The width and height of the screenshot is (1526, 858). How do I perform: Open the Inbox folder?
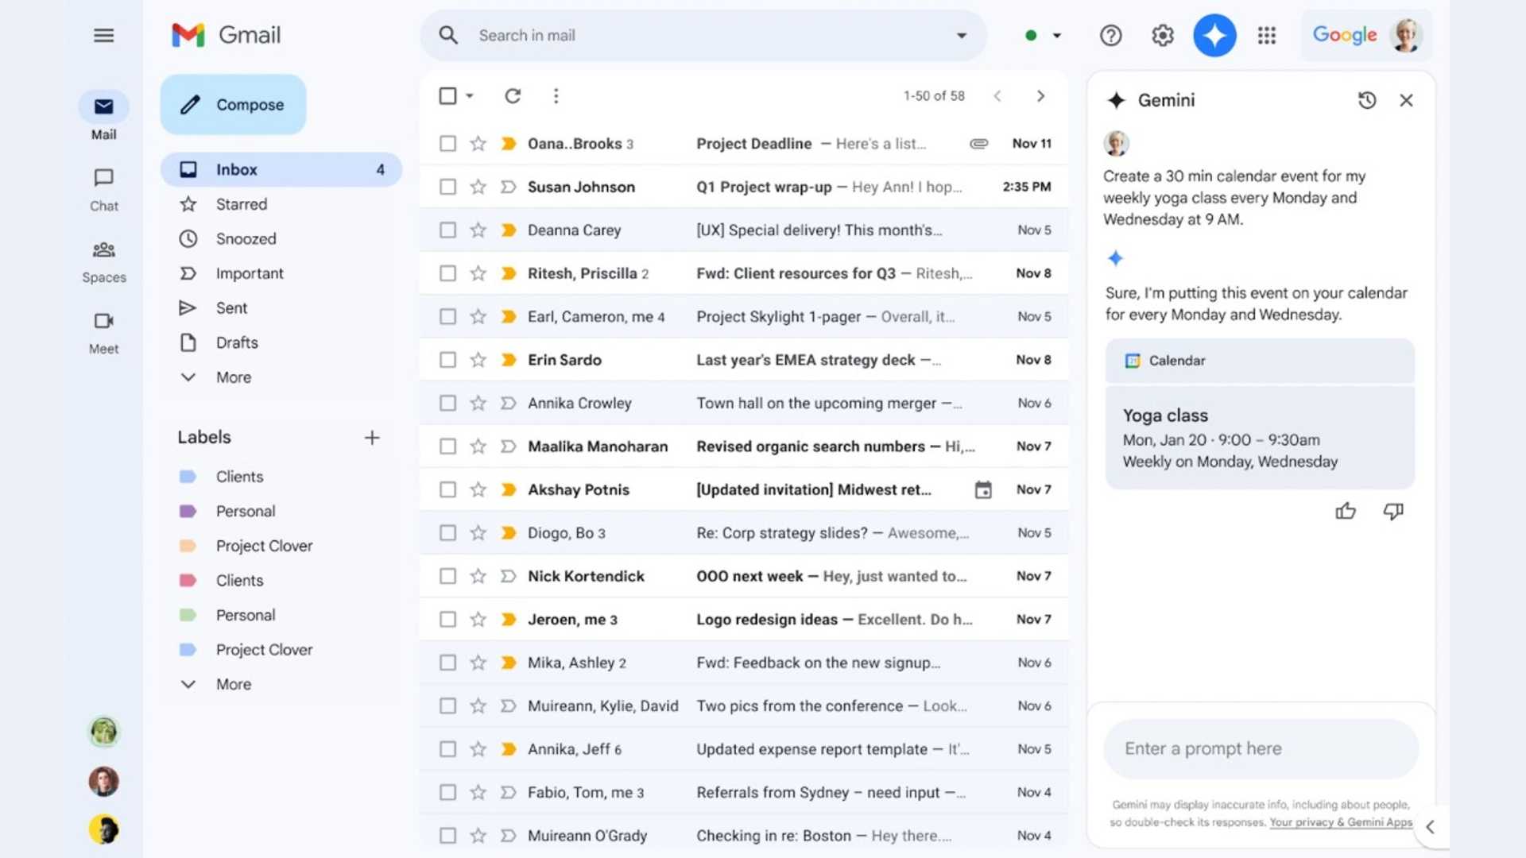pos(236,168)
